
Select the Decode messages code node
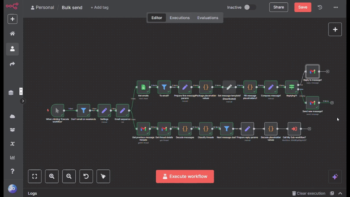pos(185,129)
